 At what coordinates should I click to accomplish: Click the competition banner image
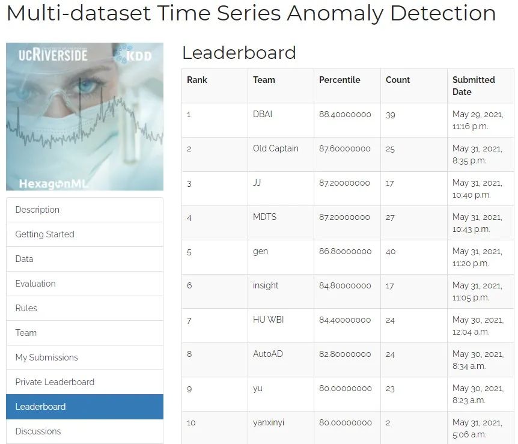85,117
